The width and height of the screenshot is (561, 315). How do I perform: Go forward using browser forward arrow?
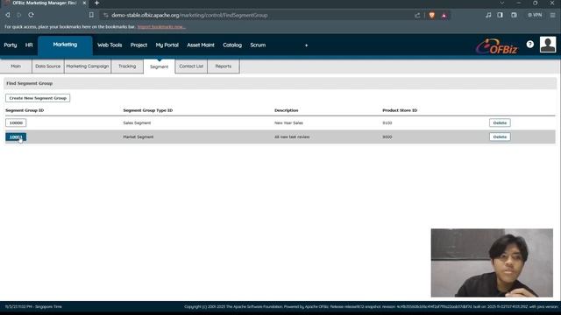click(x=19, y=15)
